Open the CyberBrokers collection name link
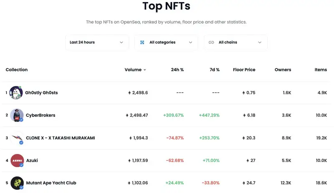 40,115
